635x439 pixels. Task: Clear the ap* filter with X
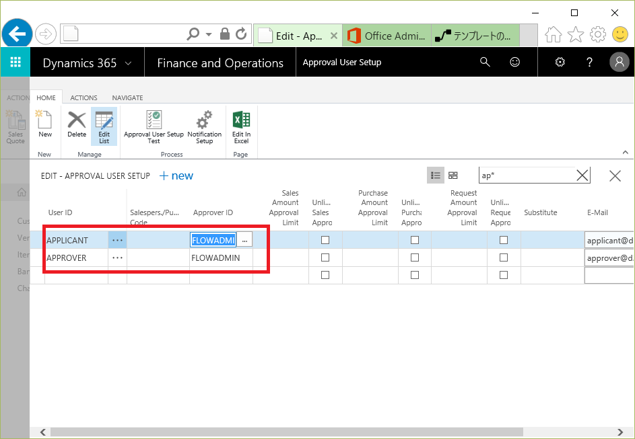point(582,175)
